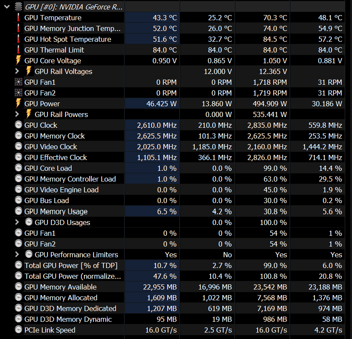Click lightning bolt icon beside GPU Rail Voltages
352x339 pixels.
[x=28, y=71]
